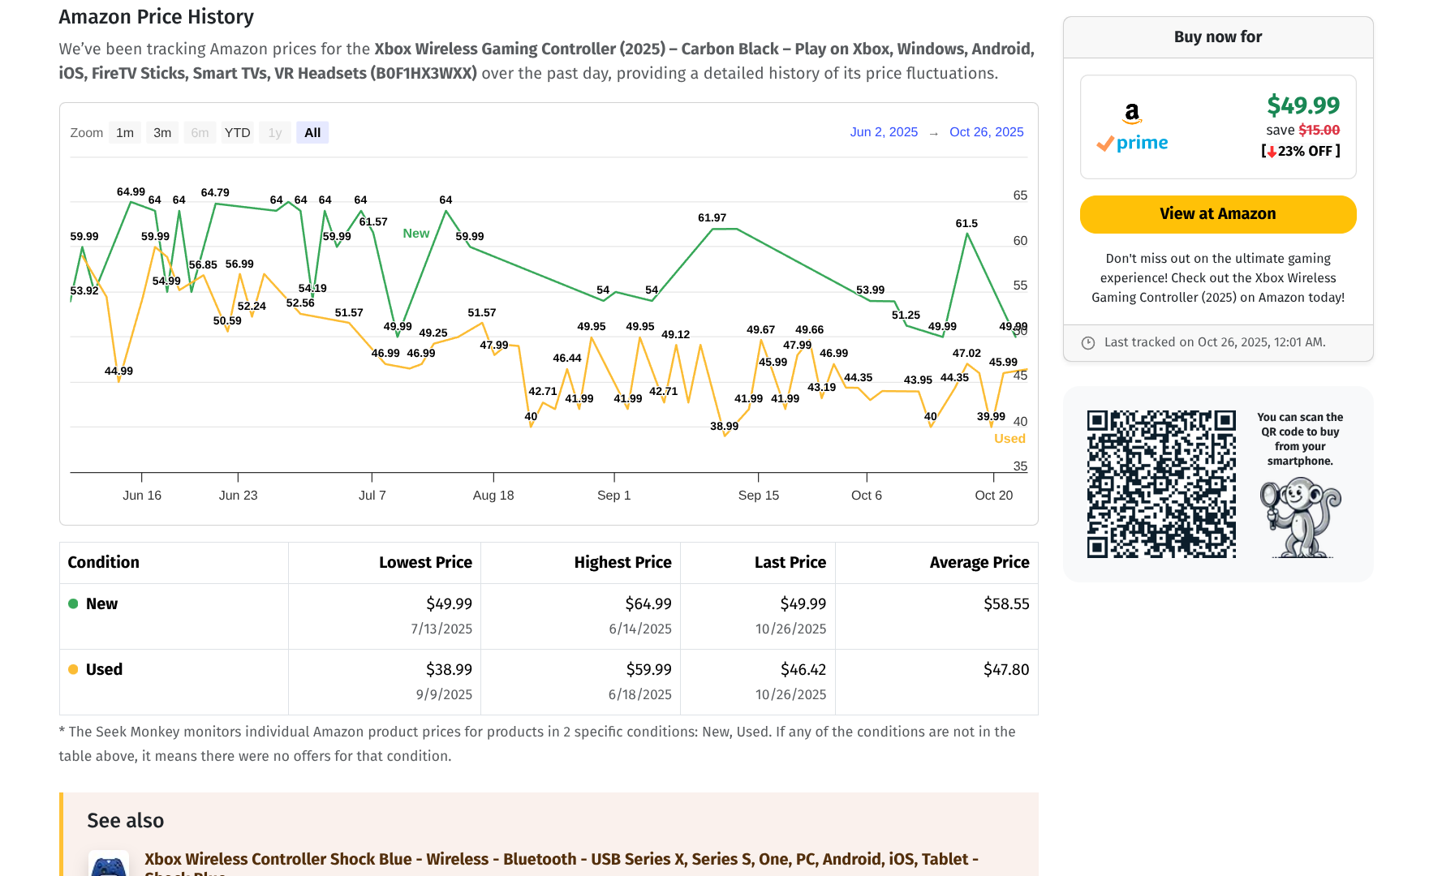Click the 61.97 data label on chart
The width and height of the screenshot is (1442, 876).
click(712, 218)
